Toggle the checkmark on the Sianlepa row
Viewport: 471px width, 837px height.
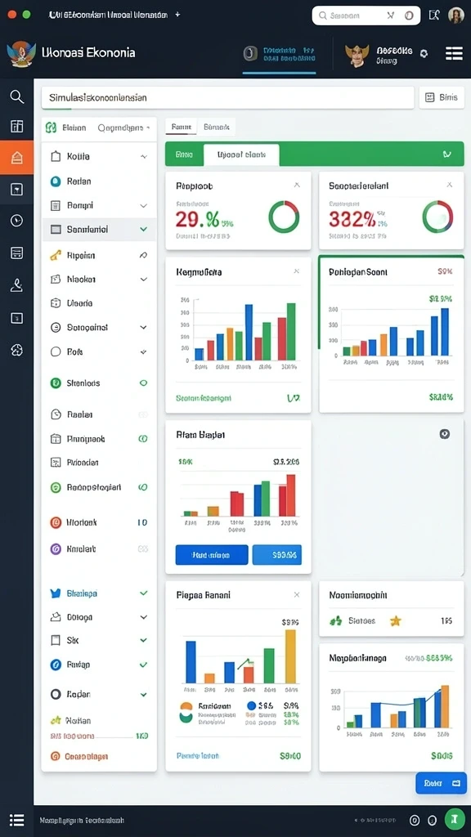143,593
